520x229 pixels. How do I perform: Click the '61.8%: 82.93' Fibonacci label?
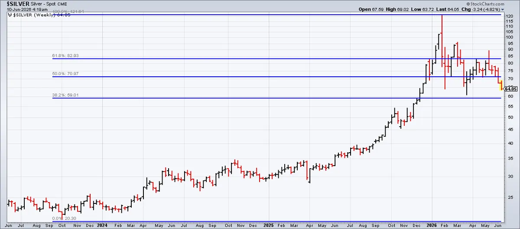point(66,56)
